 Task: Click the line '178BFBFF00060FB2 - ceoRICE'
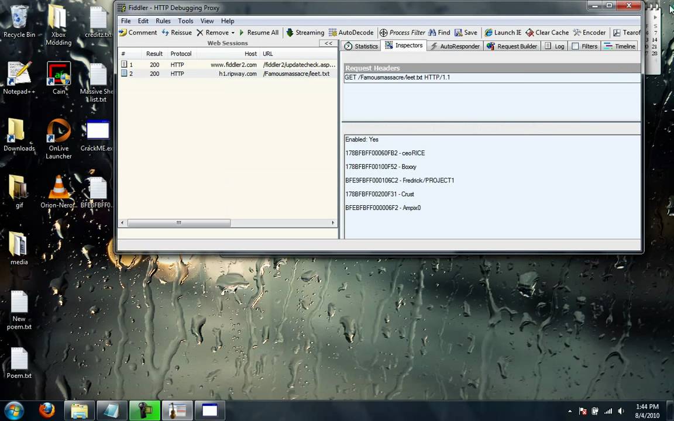(385, 153)
